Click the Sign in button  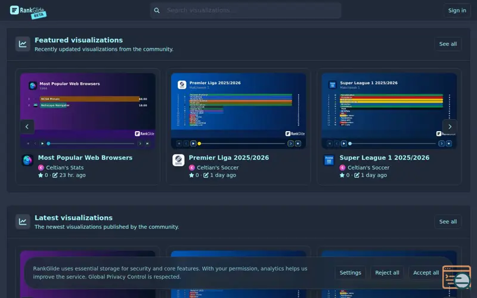(457, 10)
